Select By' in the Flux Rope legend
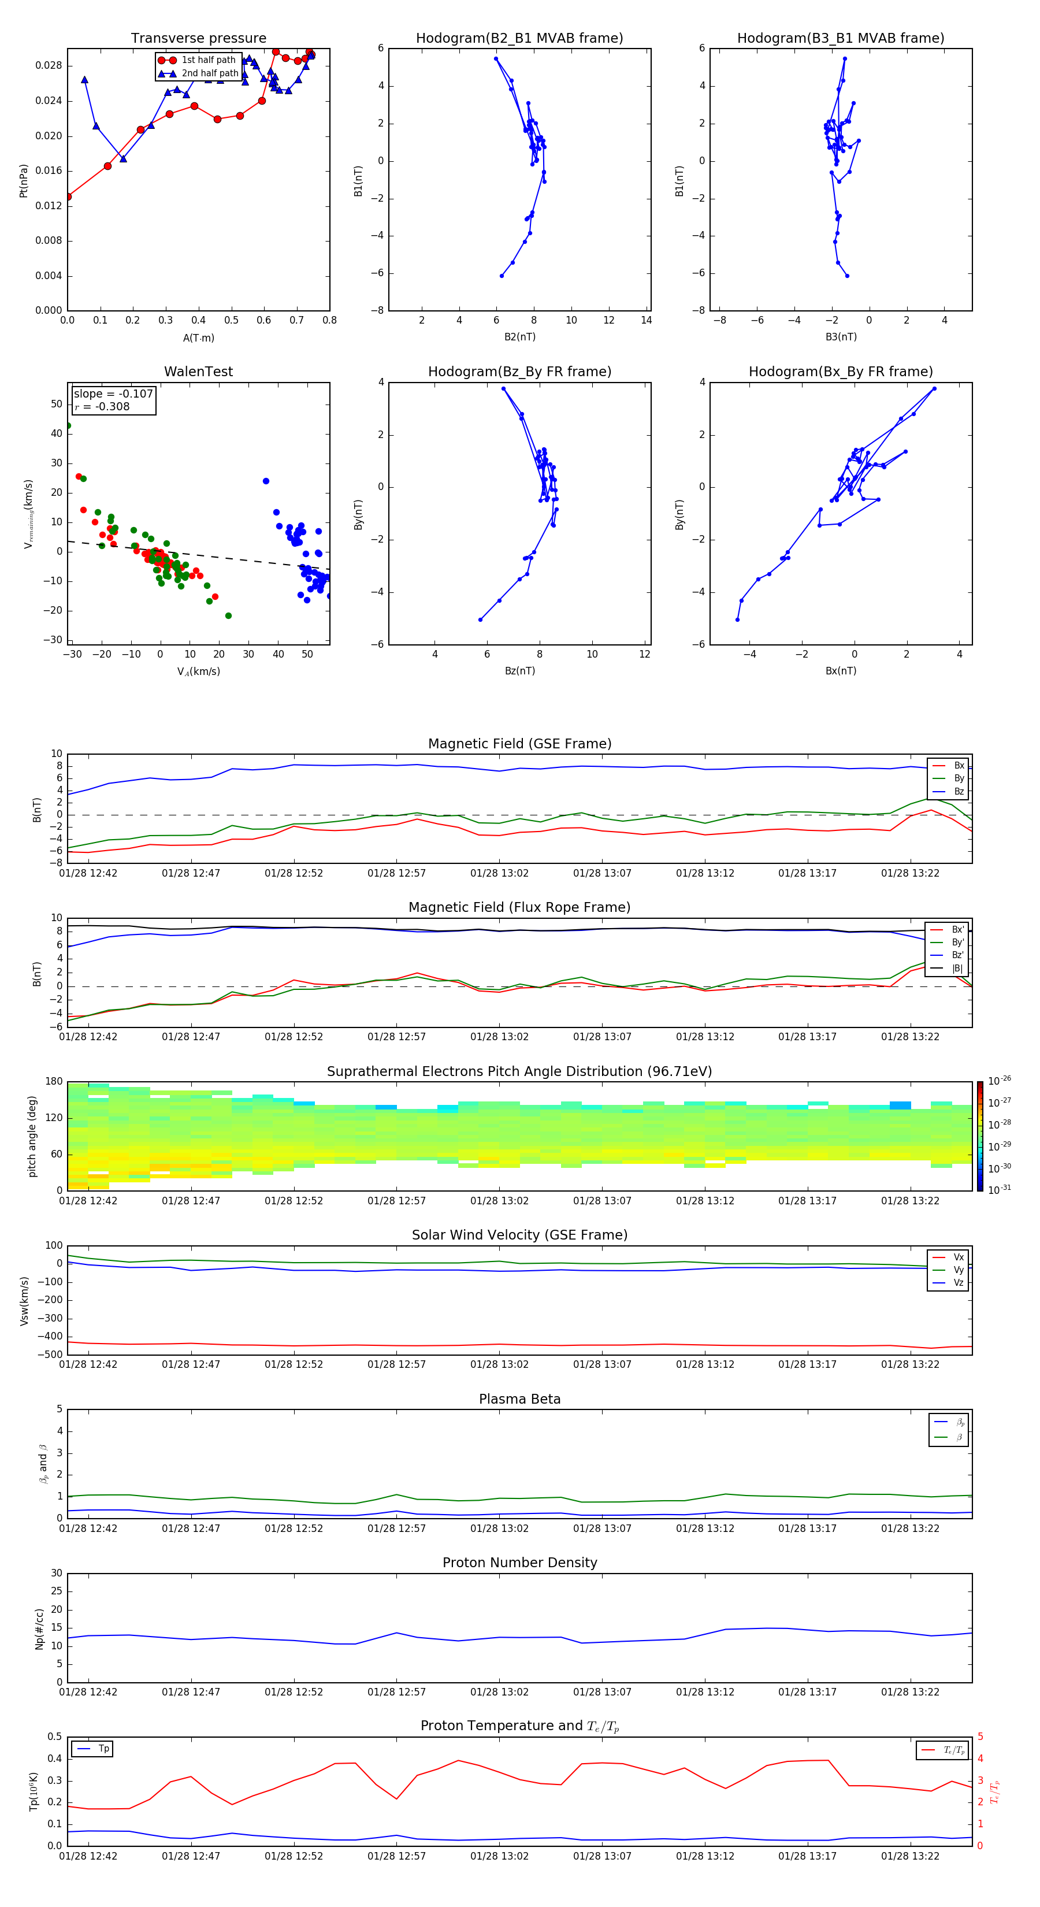Screen dimensions: 1040x1907 click(948, 943)
